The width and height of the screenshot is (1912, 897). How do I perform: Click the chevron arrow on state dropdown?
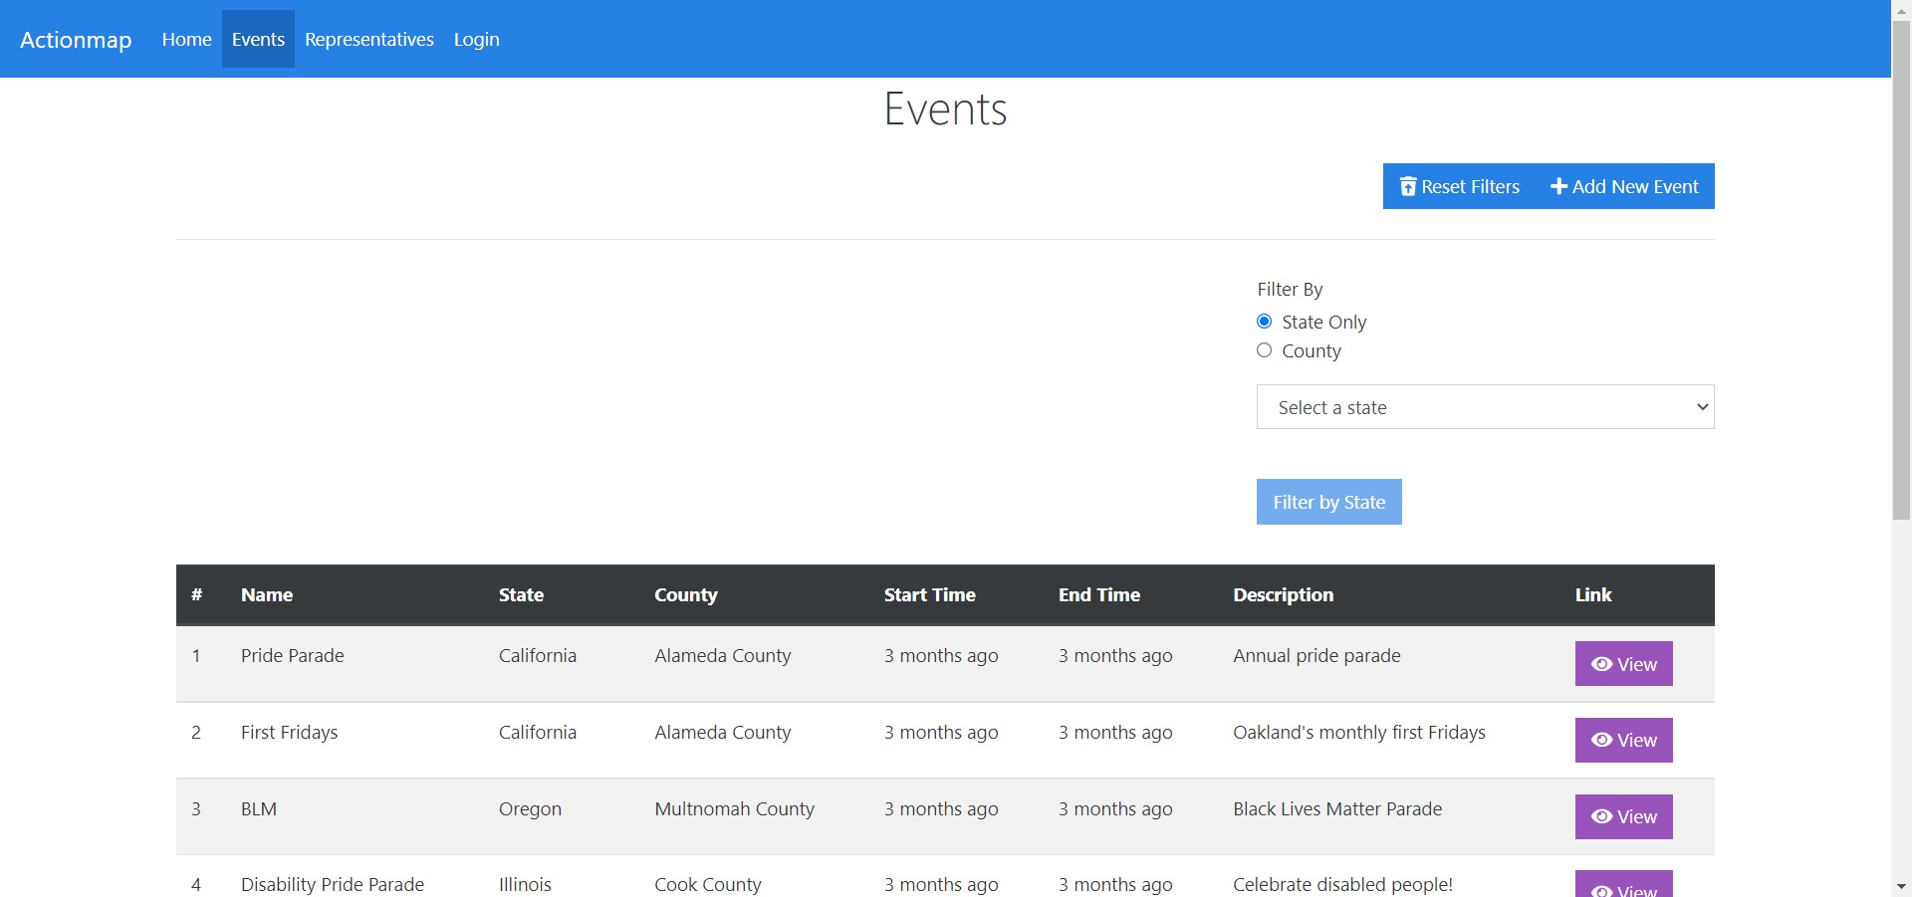coord(1702,407)
